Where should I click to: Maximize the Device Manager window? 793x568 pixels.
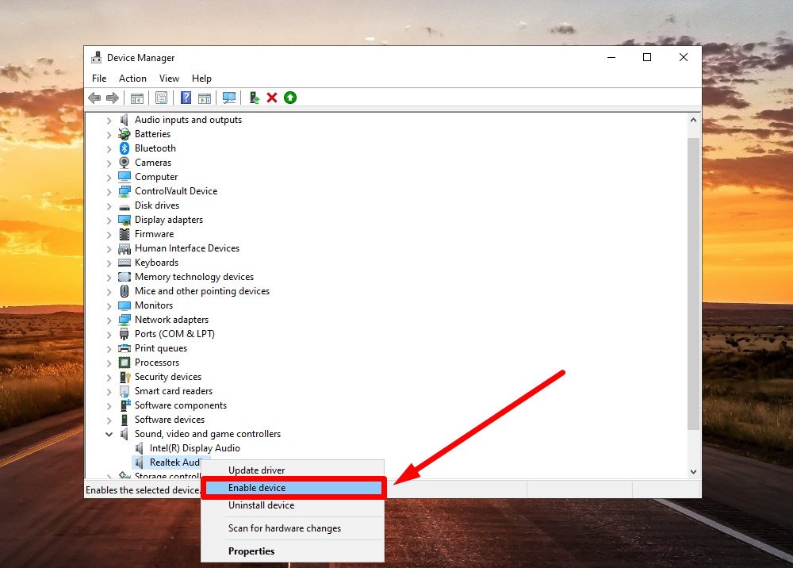click(x=647, y=57)
